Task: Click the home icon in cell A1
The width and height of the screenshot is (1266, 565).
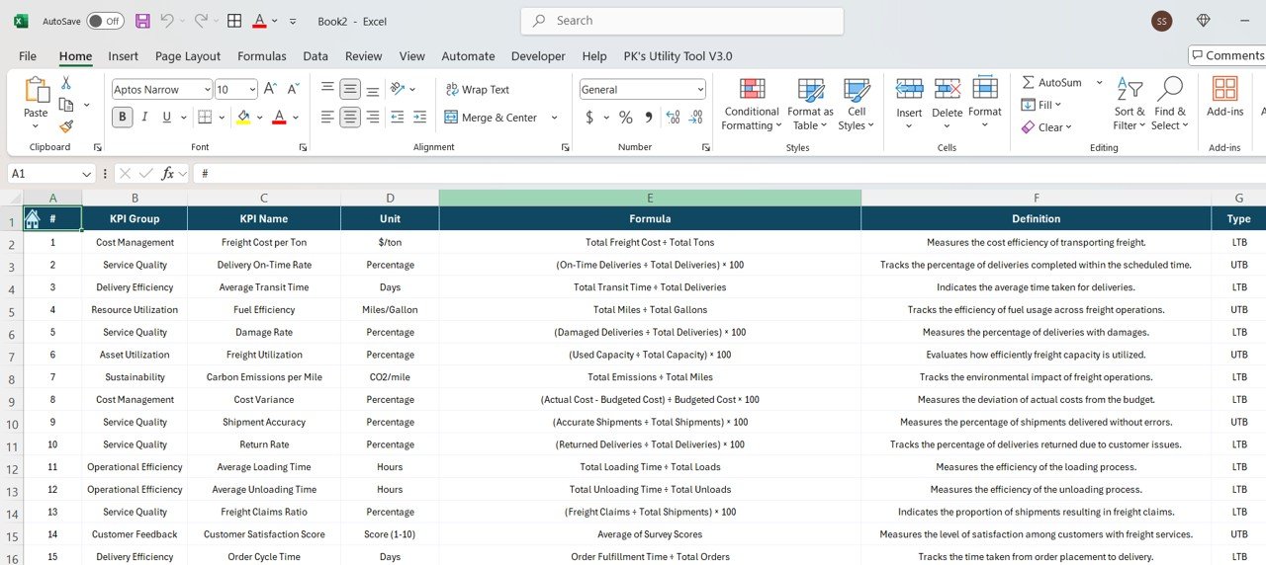Action: [x=32, y=218]
